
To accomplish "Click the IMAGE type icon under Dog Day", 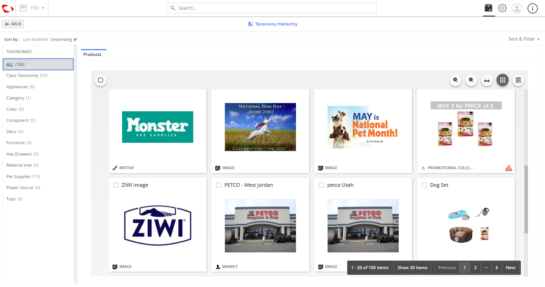I will (x=218, y=168).
